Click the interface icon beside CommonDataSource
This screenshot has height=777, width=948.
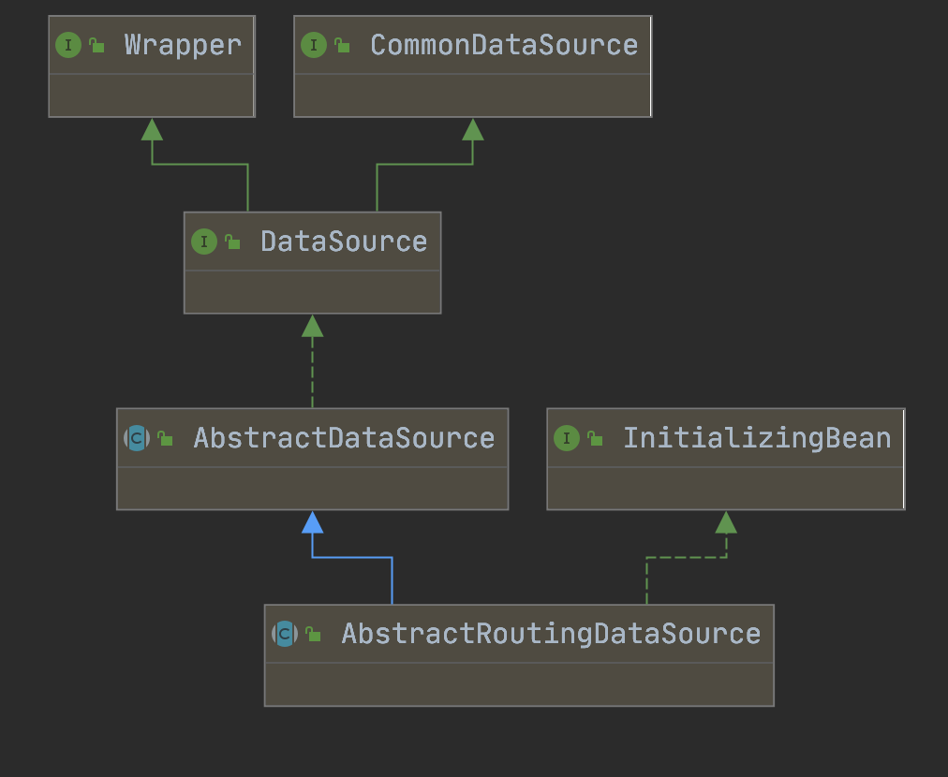point(314,45)
